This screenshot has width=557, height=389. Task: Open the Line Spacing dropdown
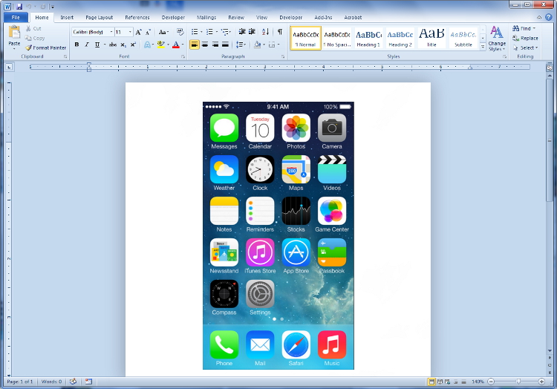[x=241, y=45]
